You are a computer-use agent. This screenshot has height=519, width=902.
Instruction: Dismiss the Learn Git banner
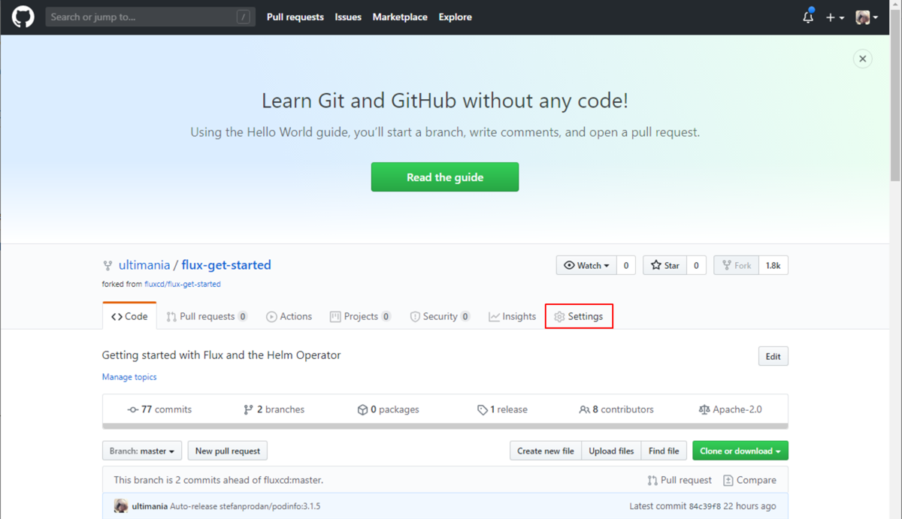(x=863, y=59)
